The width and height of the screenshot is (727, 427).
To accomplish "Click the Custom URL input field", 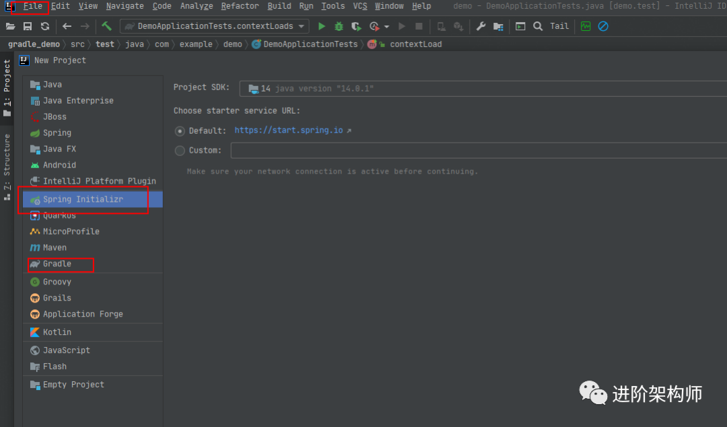I will pyautogui.click(x=479, y=151).
